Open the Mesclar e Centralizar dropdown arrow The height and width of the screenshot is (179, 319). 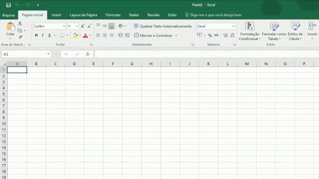click(x=176, y=35)
